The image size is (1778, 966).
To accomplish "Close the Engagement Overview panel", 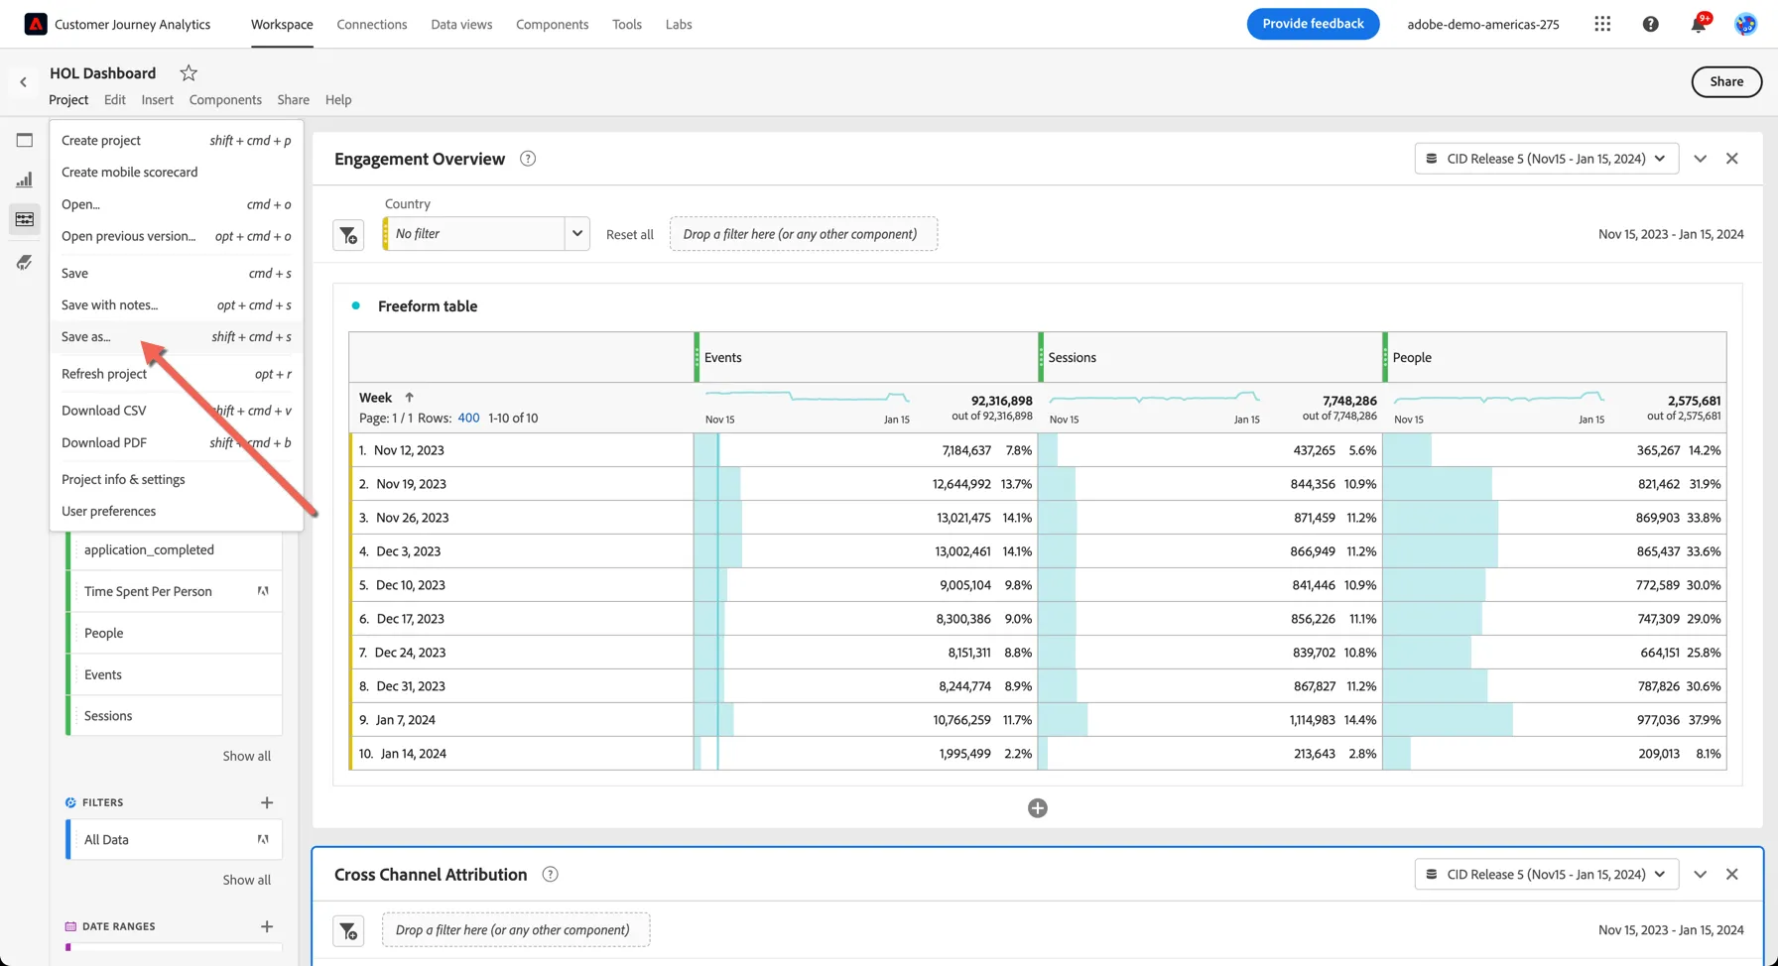I will [1732, 159].
